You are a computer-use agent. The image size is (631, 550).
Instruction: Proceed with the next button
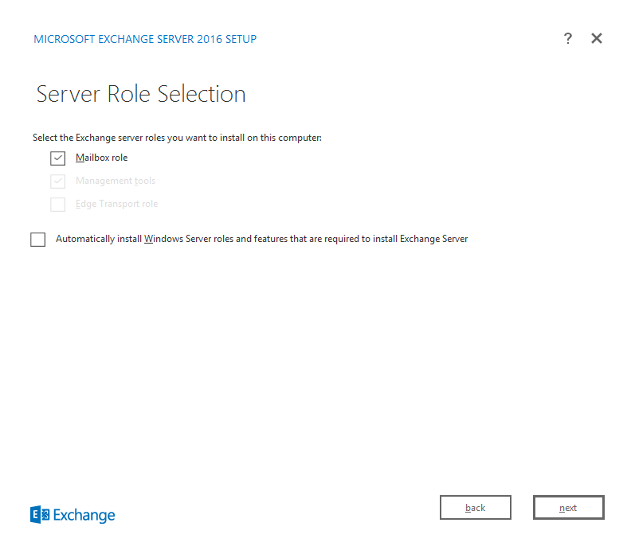pyautogui.click(x=568, y=507)
